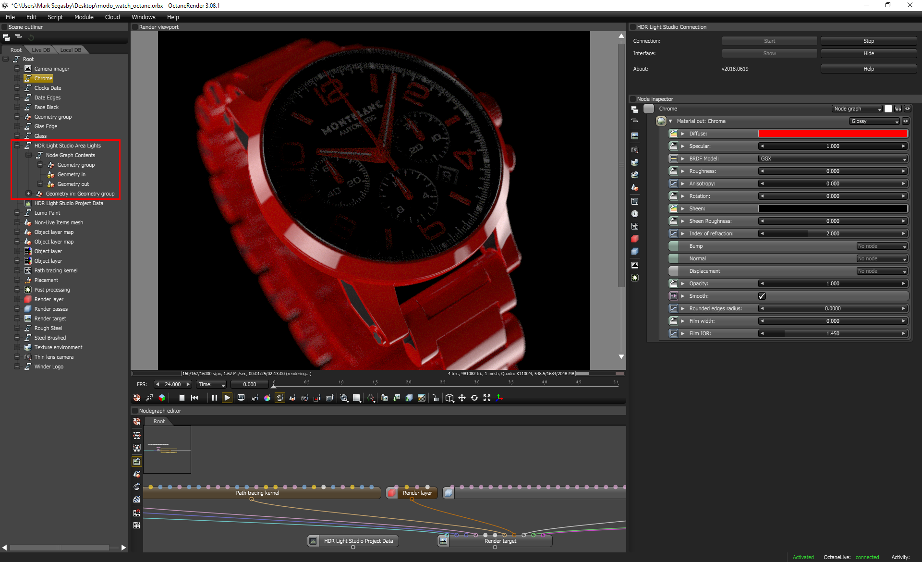922x562 pixels.
Task: Click the render passes icon in scene outliner
Action: (28, 308)
